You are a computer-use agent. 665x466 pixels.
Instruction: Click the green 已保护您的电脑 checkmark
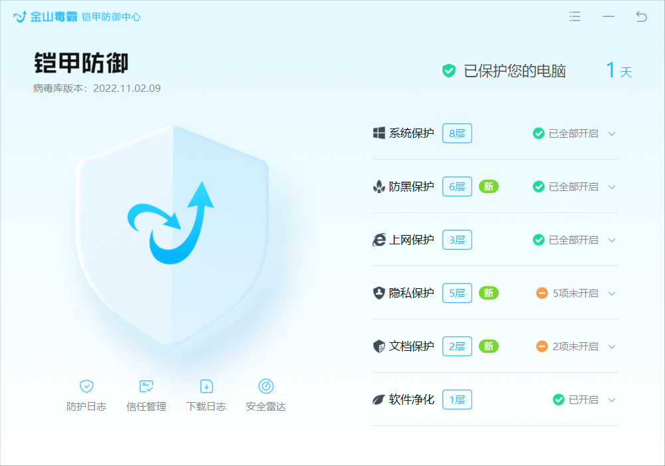[448, 71]
